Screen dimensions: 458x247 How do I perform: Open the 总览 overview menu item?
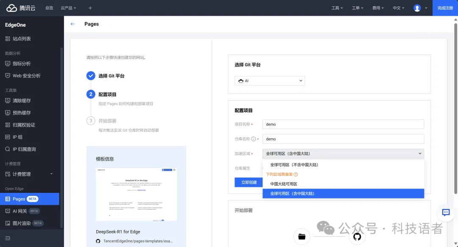49,8
